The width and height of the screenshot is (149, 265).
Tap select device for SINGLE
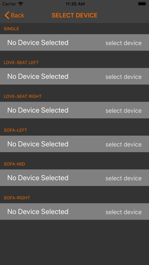point(124,43)
